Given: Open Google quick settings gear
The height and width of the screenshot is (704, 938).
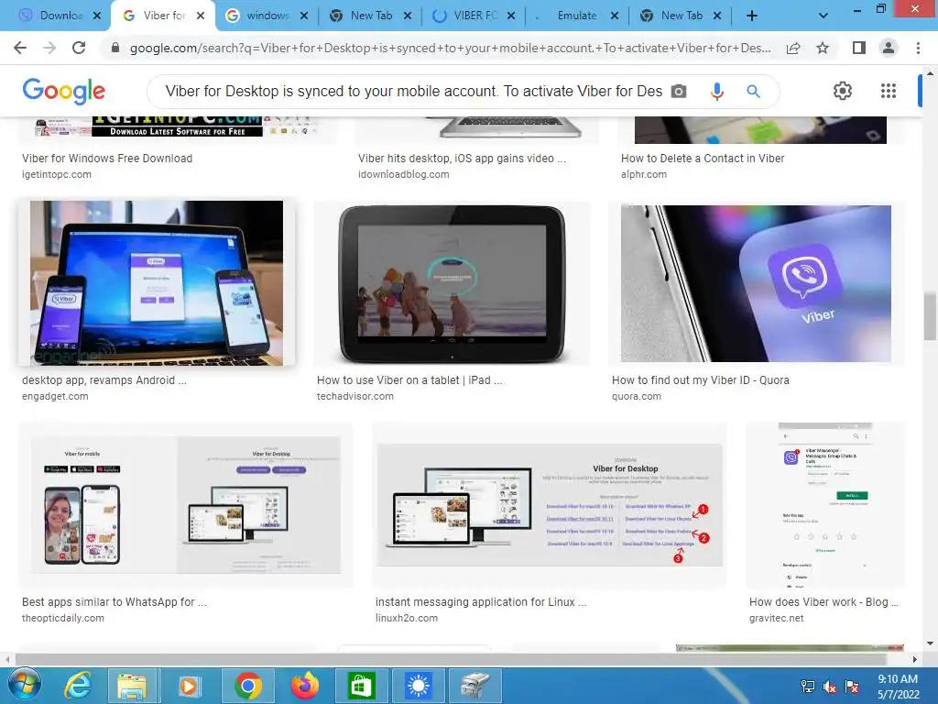Looking at the screenshot, I should (843, 91).
